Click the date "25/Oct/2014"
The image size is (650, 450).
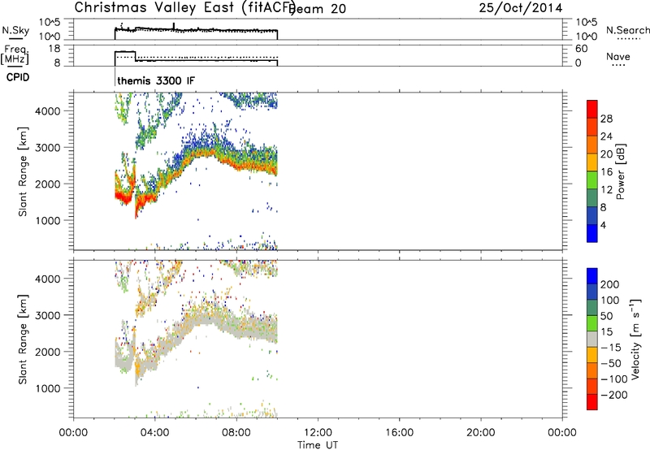[521, 8]
